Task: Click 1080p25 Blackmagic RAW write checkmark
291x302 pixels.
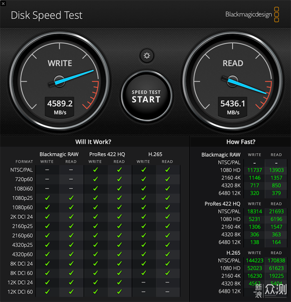Action: [x=47, y=198]
